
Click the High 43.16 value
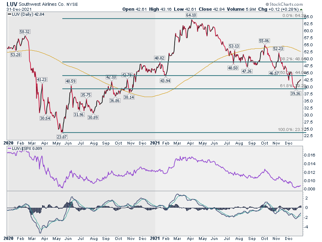coord(160,9)
